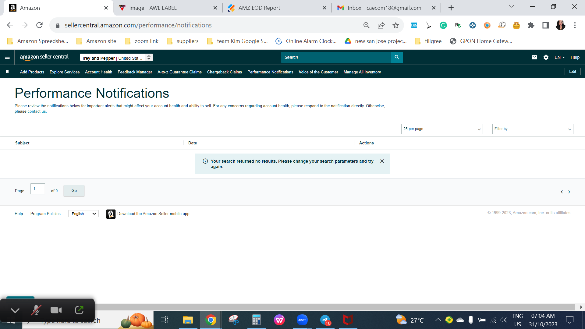Viewport: 585px width, 329px height.
Task: Share this page from the address bar
Action: point(381,25)
